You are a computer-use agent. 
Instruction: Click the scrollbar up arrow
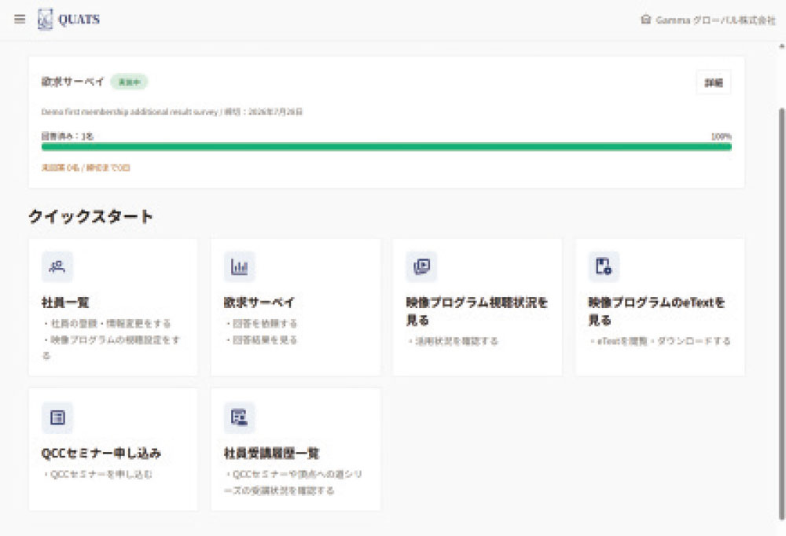[x=781, y=46]
